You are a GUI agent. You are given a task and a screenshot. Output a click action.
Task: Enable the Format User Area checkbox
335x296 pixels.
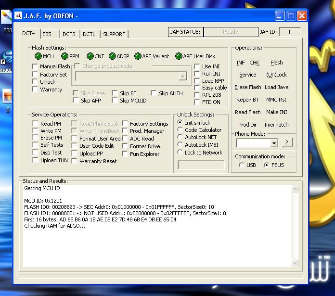click(74, 139)
